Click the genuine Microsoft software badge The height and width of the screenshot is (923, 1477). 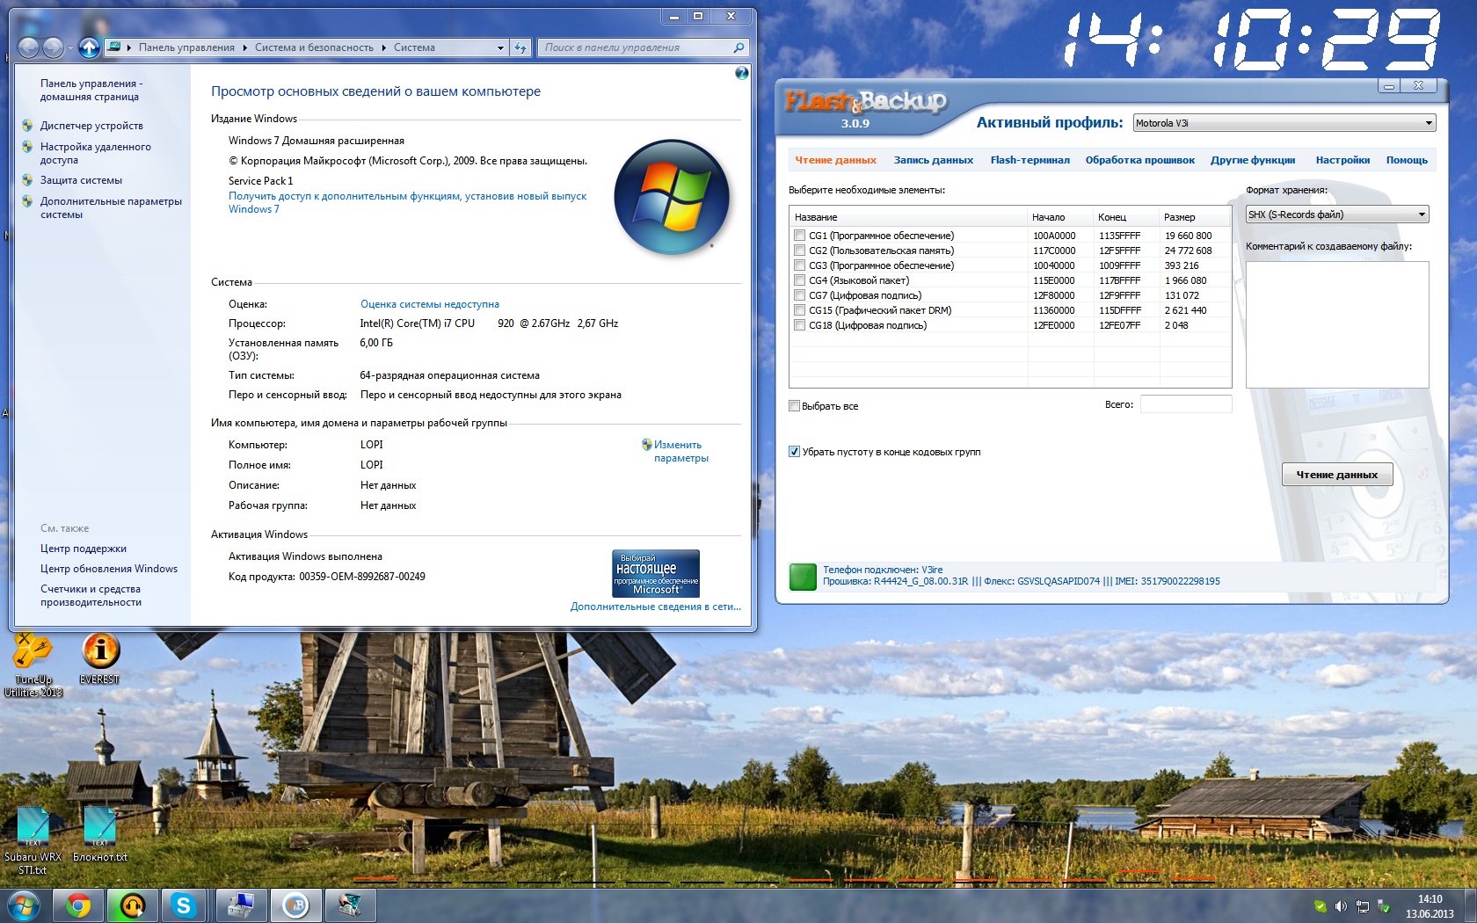656,573
